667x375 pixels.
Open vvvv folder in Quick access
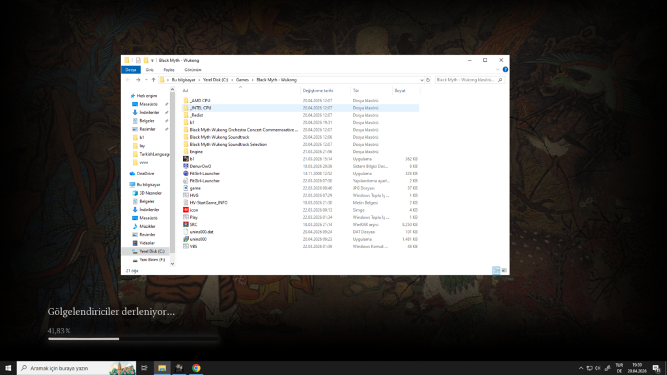point(143,162)
